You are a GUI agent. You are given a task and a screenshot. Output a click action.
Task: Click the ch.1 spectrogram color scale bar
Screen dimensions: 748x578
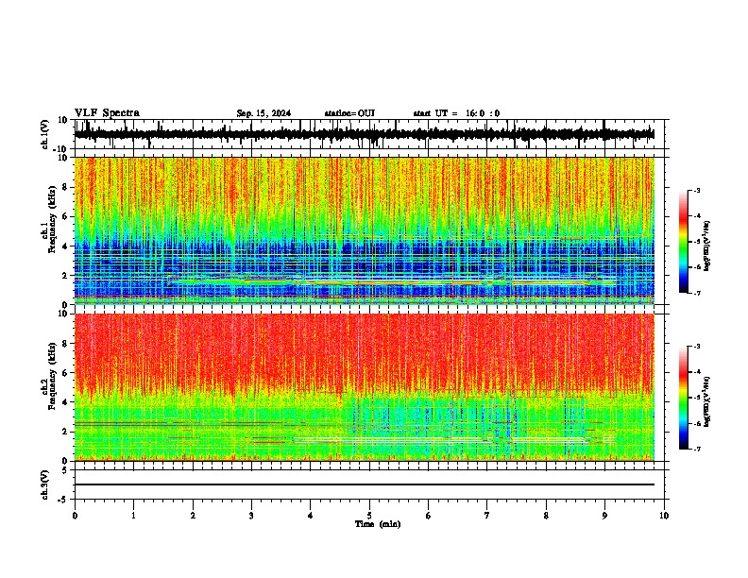tap(683, 242)
